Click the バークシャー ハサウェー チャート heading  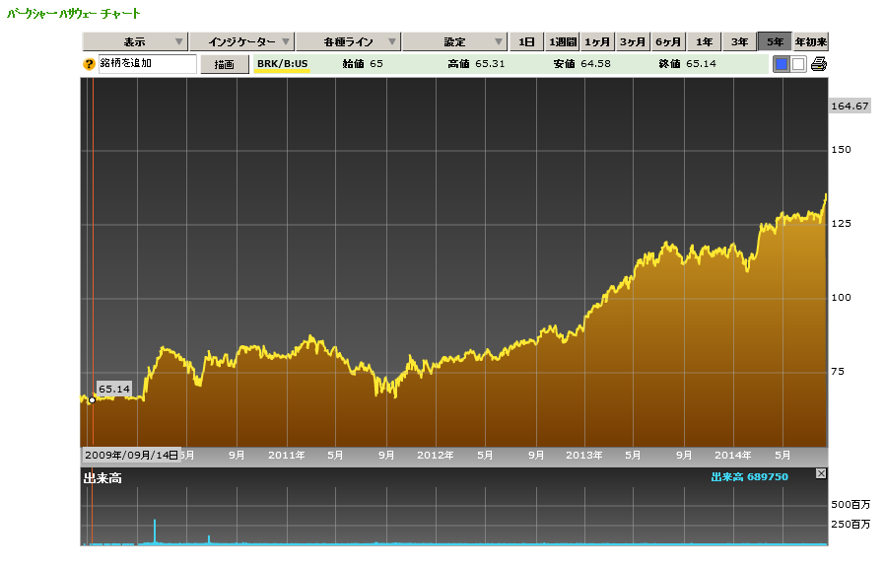point(73,14)
